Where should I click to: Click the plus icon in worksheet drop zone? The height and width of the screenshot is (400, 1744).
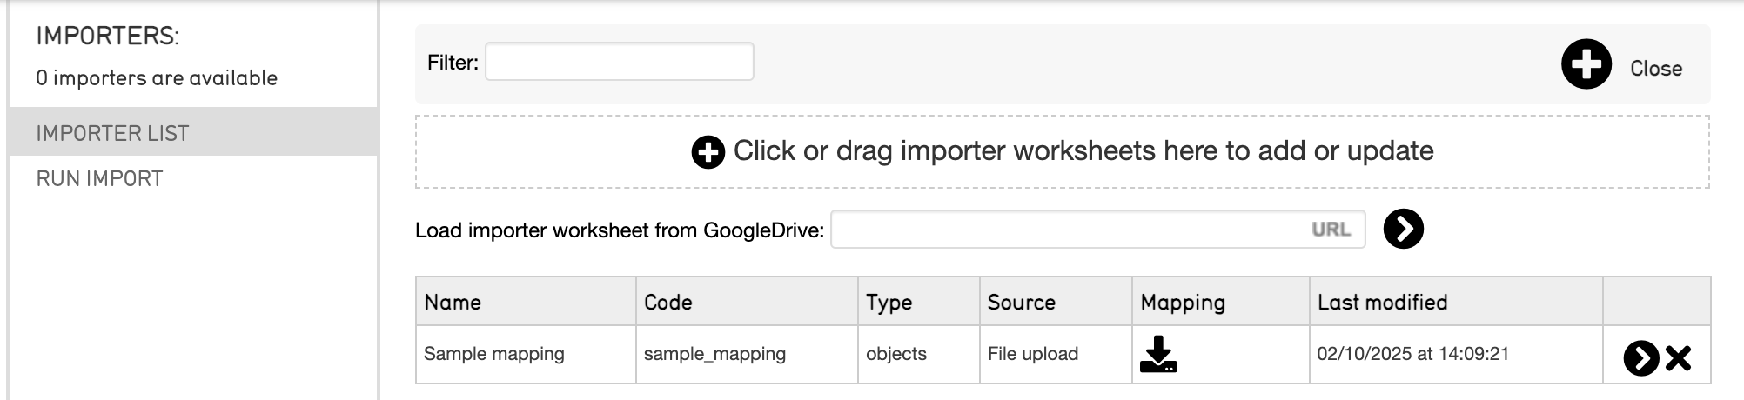(708, 152)
